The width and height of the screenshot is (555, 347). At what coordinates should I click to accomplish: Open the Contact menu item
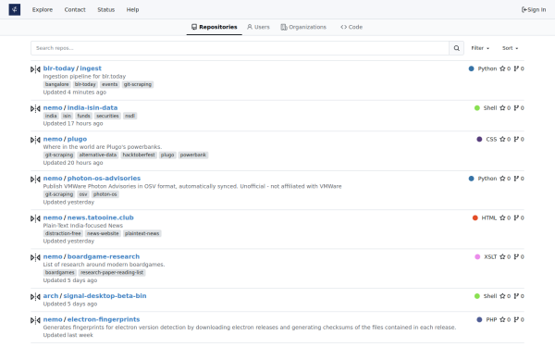[75, 9]
